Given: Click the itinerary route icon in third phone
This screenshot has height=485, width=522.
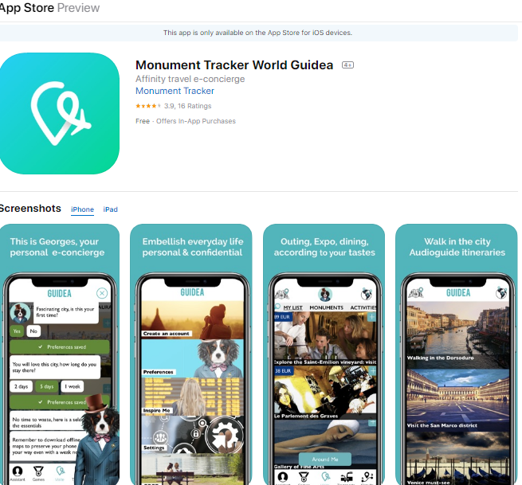Looking at the screenshot, I should pyautogui.click(x=367, y=477).
